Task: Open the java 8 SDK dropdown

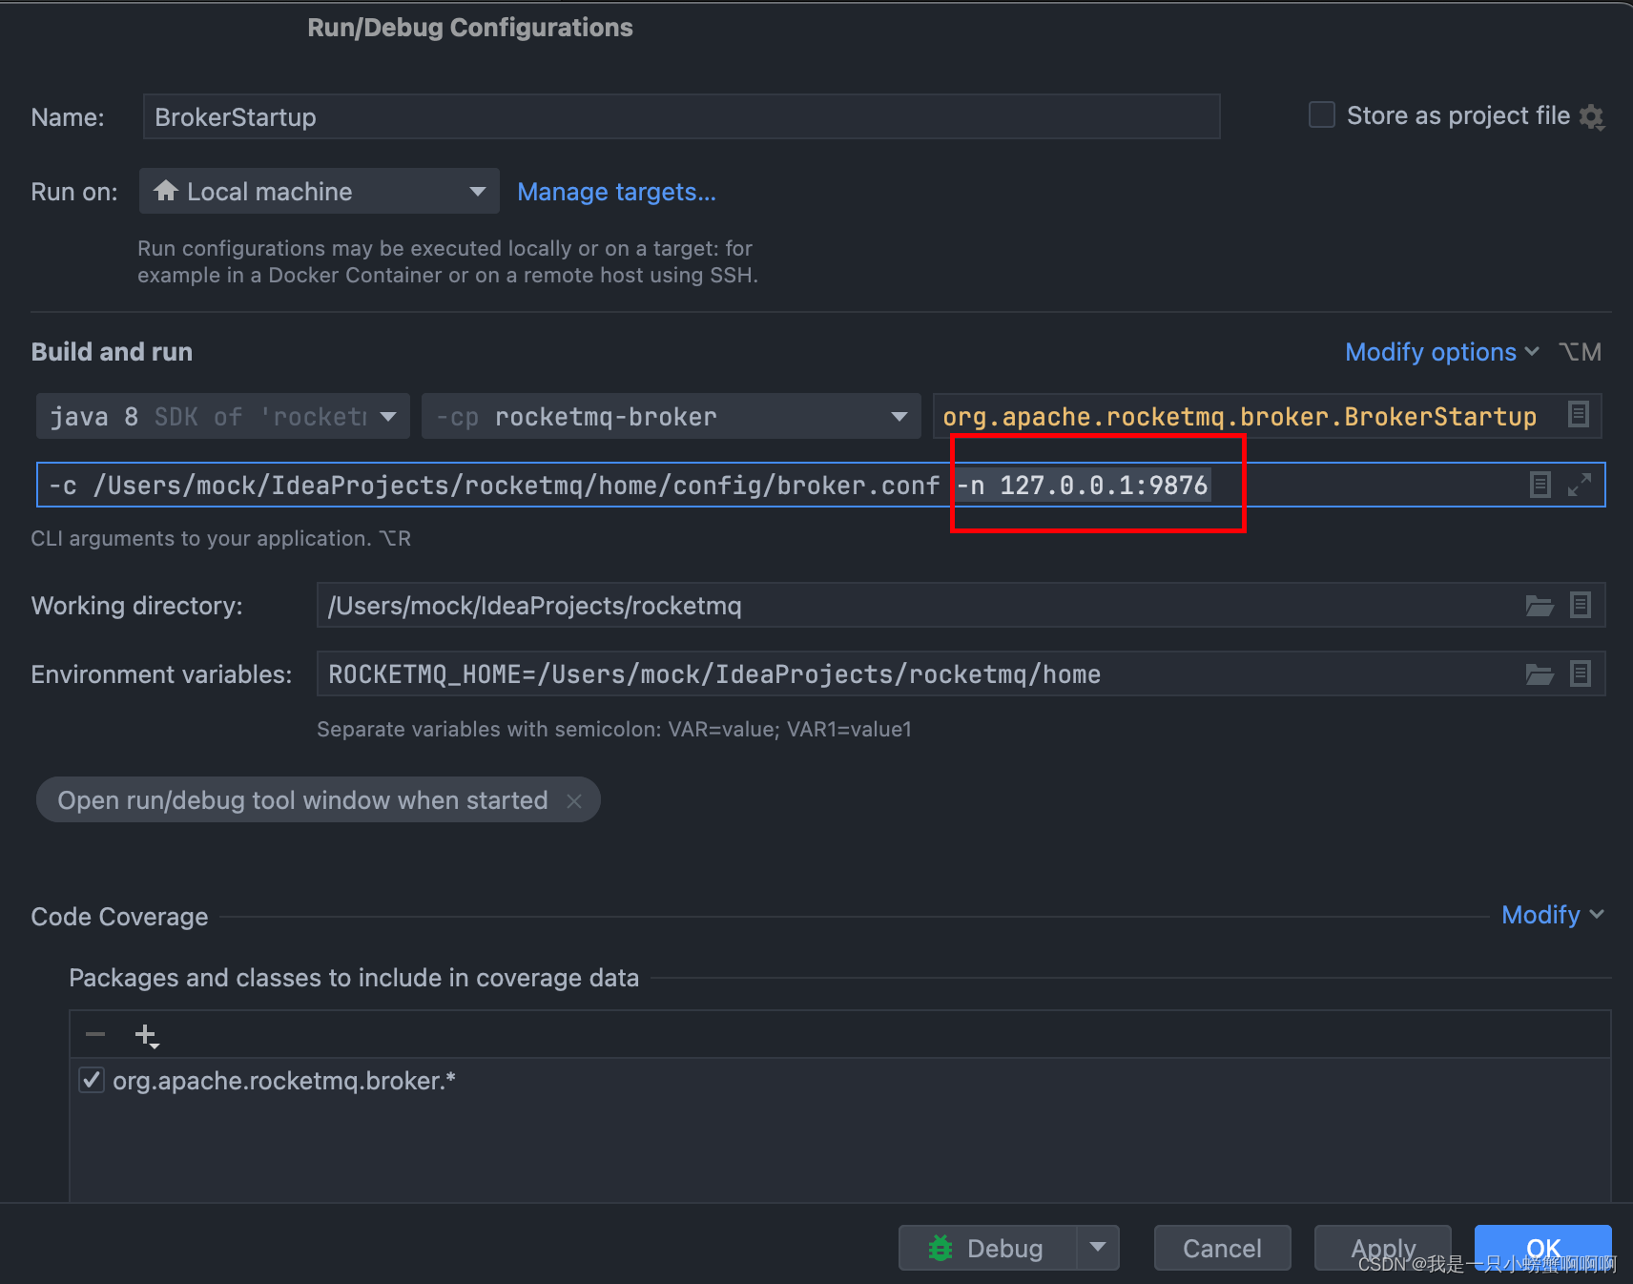Action: click(388, 416)
